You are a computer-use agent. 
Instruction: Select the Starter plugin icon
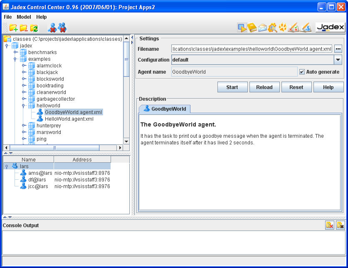click(242, 28)
